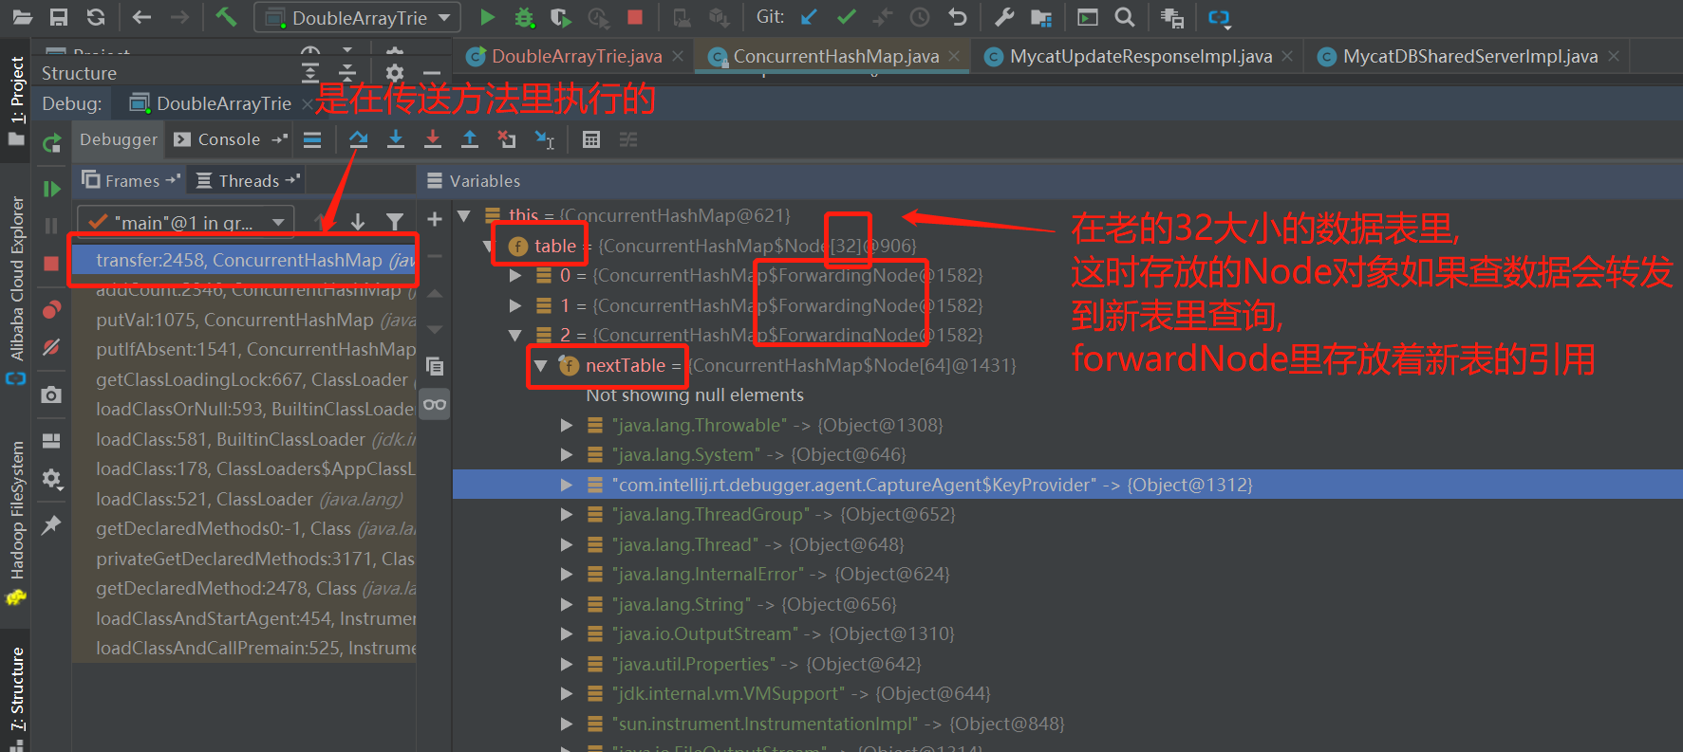Click the Debug bug icon
Screen dimensions: 1683x752
click(523, 17)
